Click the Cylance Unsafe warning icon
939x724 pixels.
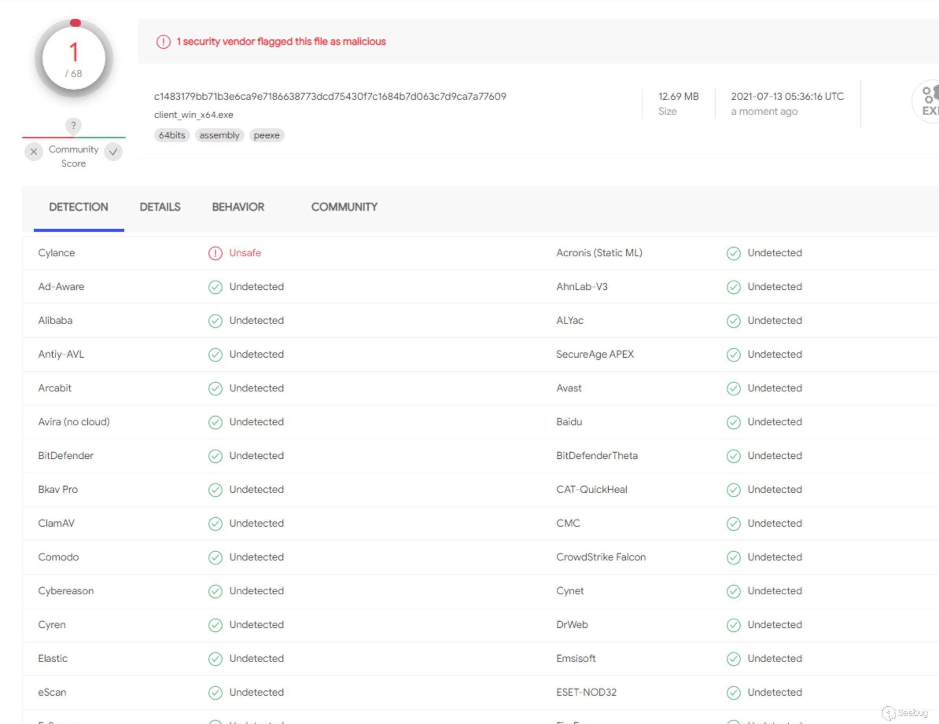click(215, 253)
